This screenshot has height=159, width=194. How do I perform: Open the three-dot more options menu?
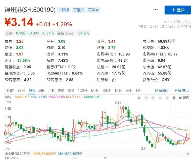tap(155, 10)
